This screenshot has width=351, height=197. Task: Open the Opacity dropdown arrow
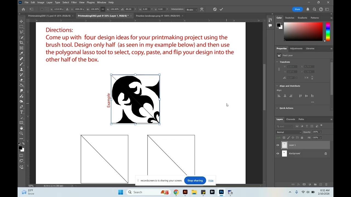click(x=321, y=132)
